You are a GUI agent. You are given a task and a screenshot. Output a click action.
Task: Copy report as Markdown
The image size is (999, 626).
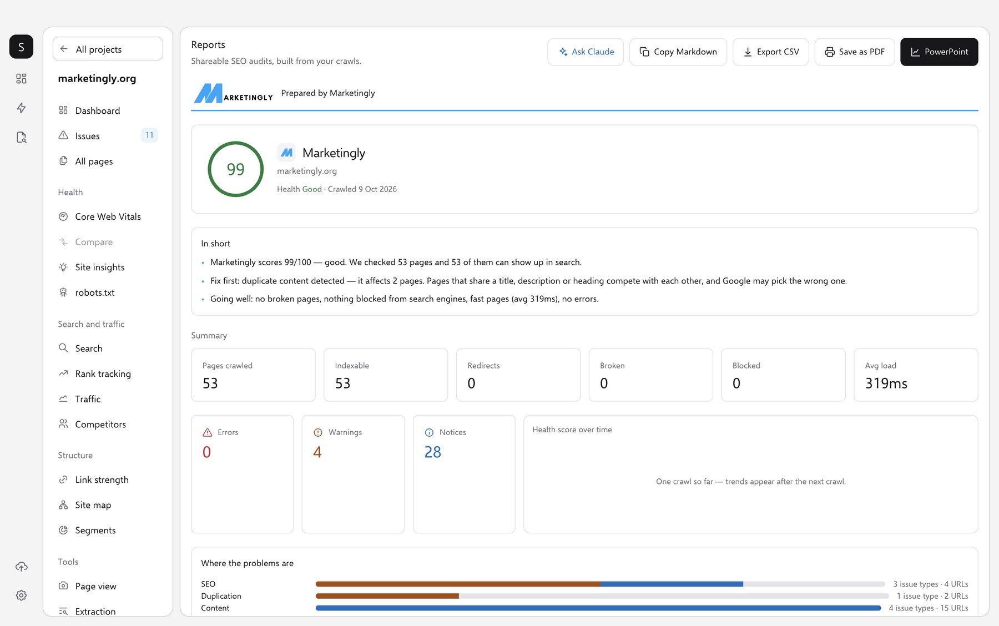tap(678, 52)
